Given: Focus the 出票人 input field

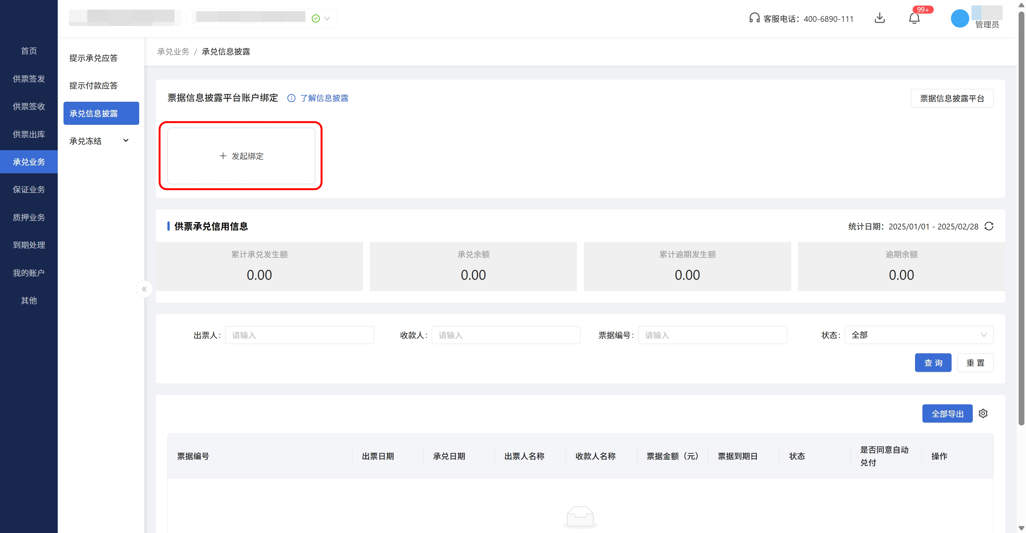Looking at the screenshot, I should coord(299,335).
